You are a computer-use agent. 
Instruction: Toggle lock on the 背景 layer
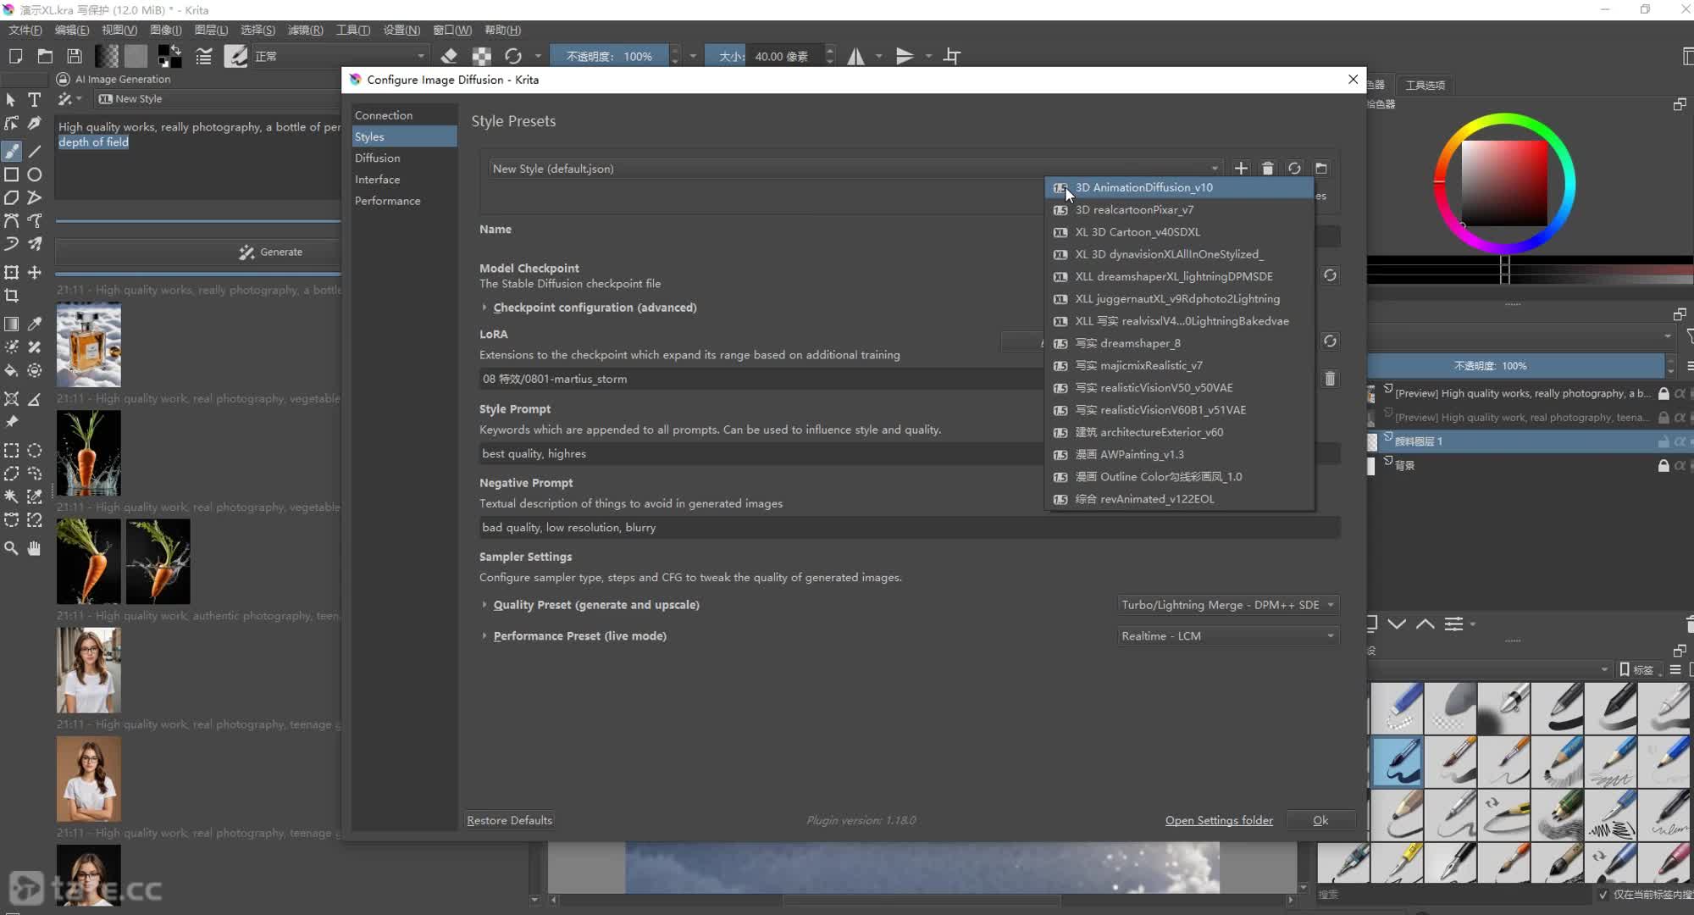[x=1664, y=465]
